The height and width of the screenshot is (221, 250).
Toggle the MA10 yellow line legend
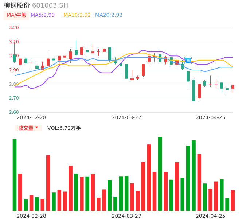pos(77,15)
